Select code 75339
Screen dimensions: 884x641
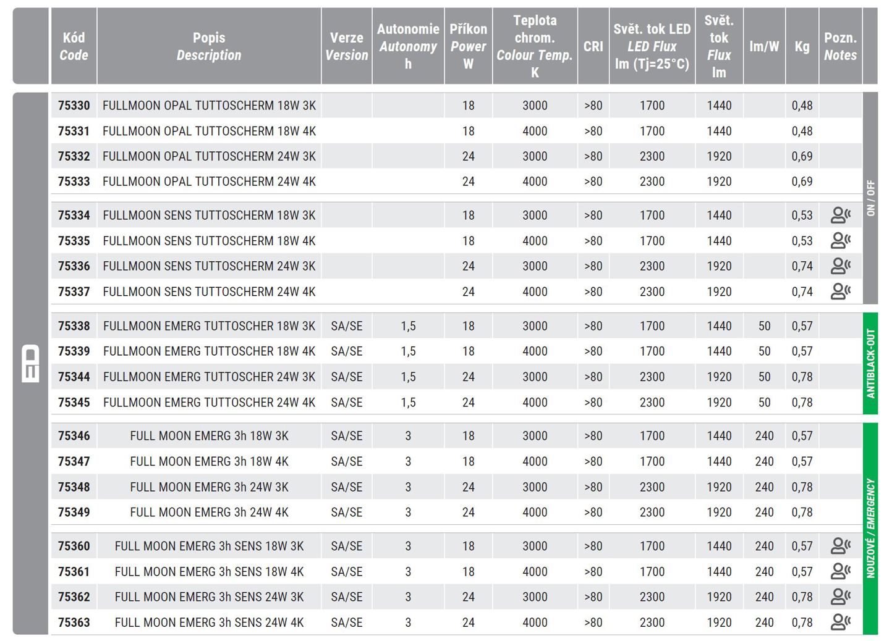point(74,351)
